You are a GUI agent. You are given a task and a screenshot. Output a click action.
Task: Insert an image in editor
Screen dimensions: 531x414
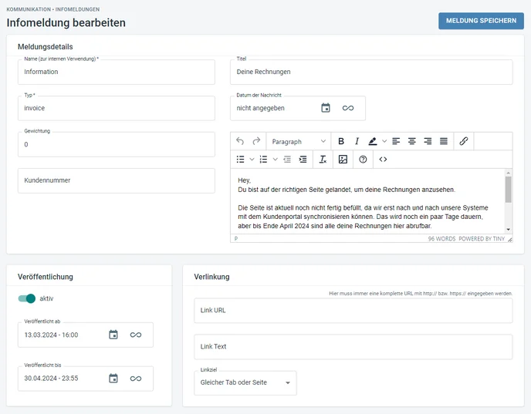click(x=343, y=160)
